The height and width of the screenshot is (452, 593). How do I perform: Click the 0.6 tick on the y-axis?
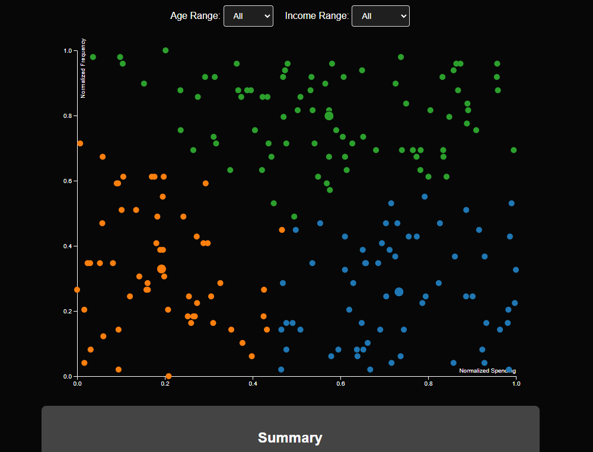[67, 181]
